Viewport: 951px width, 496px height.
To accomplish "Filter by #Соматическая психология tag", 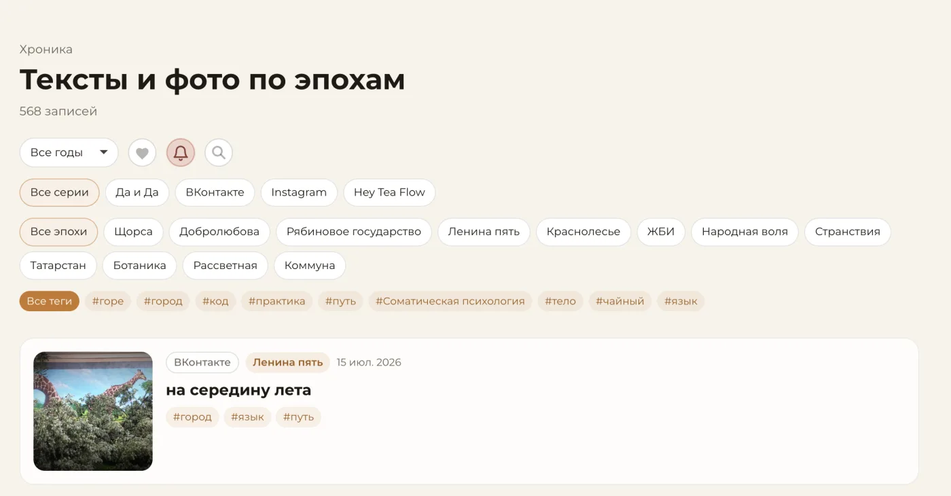I will (x=450, y=301).
